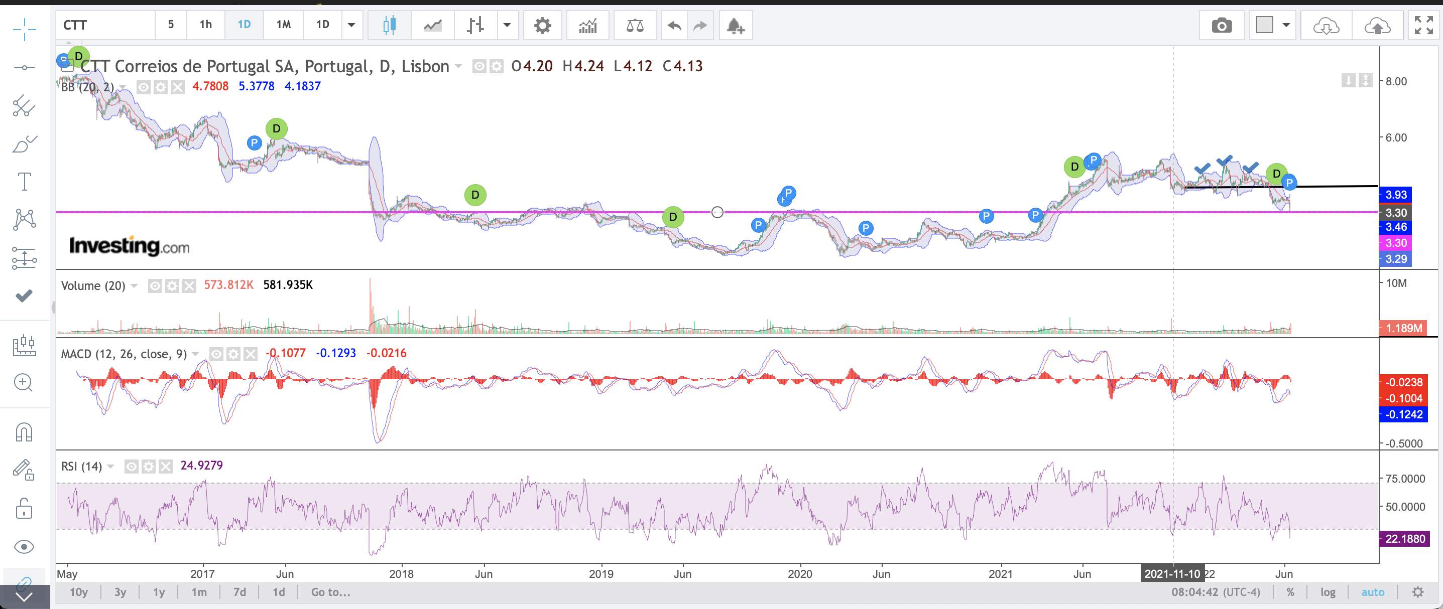The width and height of the screenshot is (1443, 609).
Task: Select the 3y range button
Action: pyautogui.click(x=120, y=592)
